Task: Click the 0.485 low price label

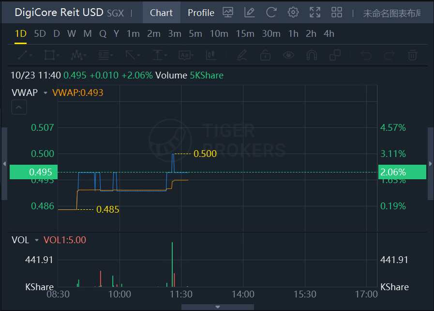Action: [108, 210]
